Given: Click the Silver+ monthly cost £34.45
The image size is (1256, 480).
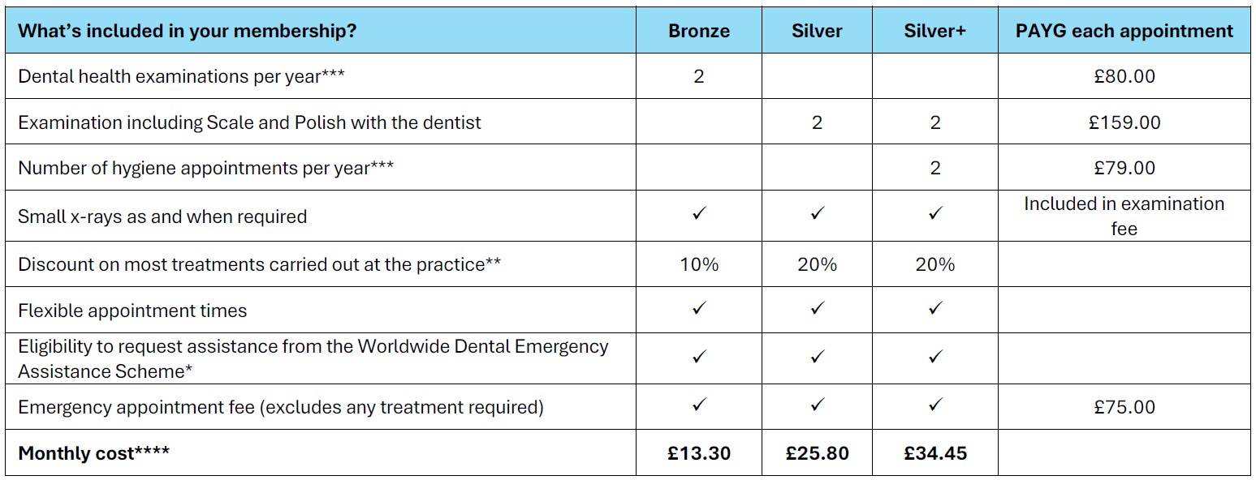Looking at the screenshot, I should tap(935, 453).
